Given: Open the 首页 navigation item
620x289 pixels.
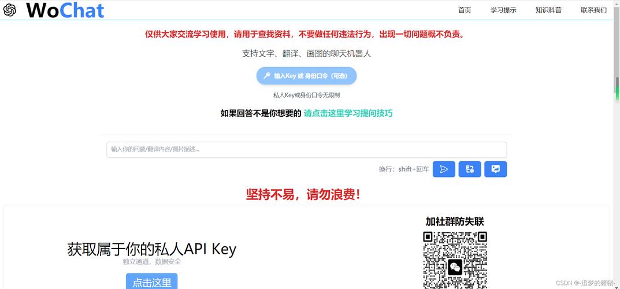Looking at the screenshot, I should (x=465, y=10).
